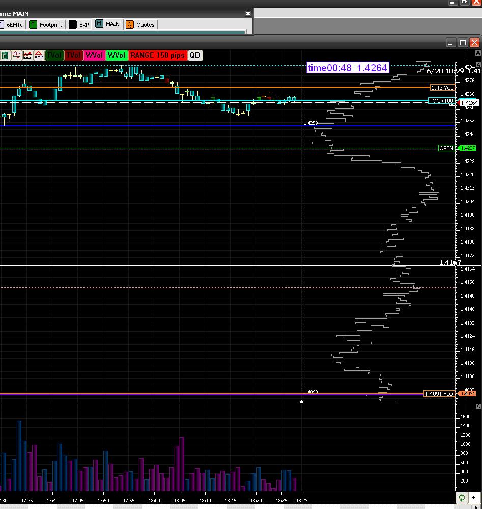Click the XYZ indicator icon

coord(39,55)
